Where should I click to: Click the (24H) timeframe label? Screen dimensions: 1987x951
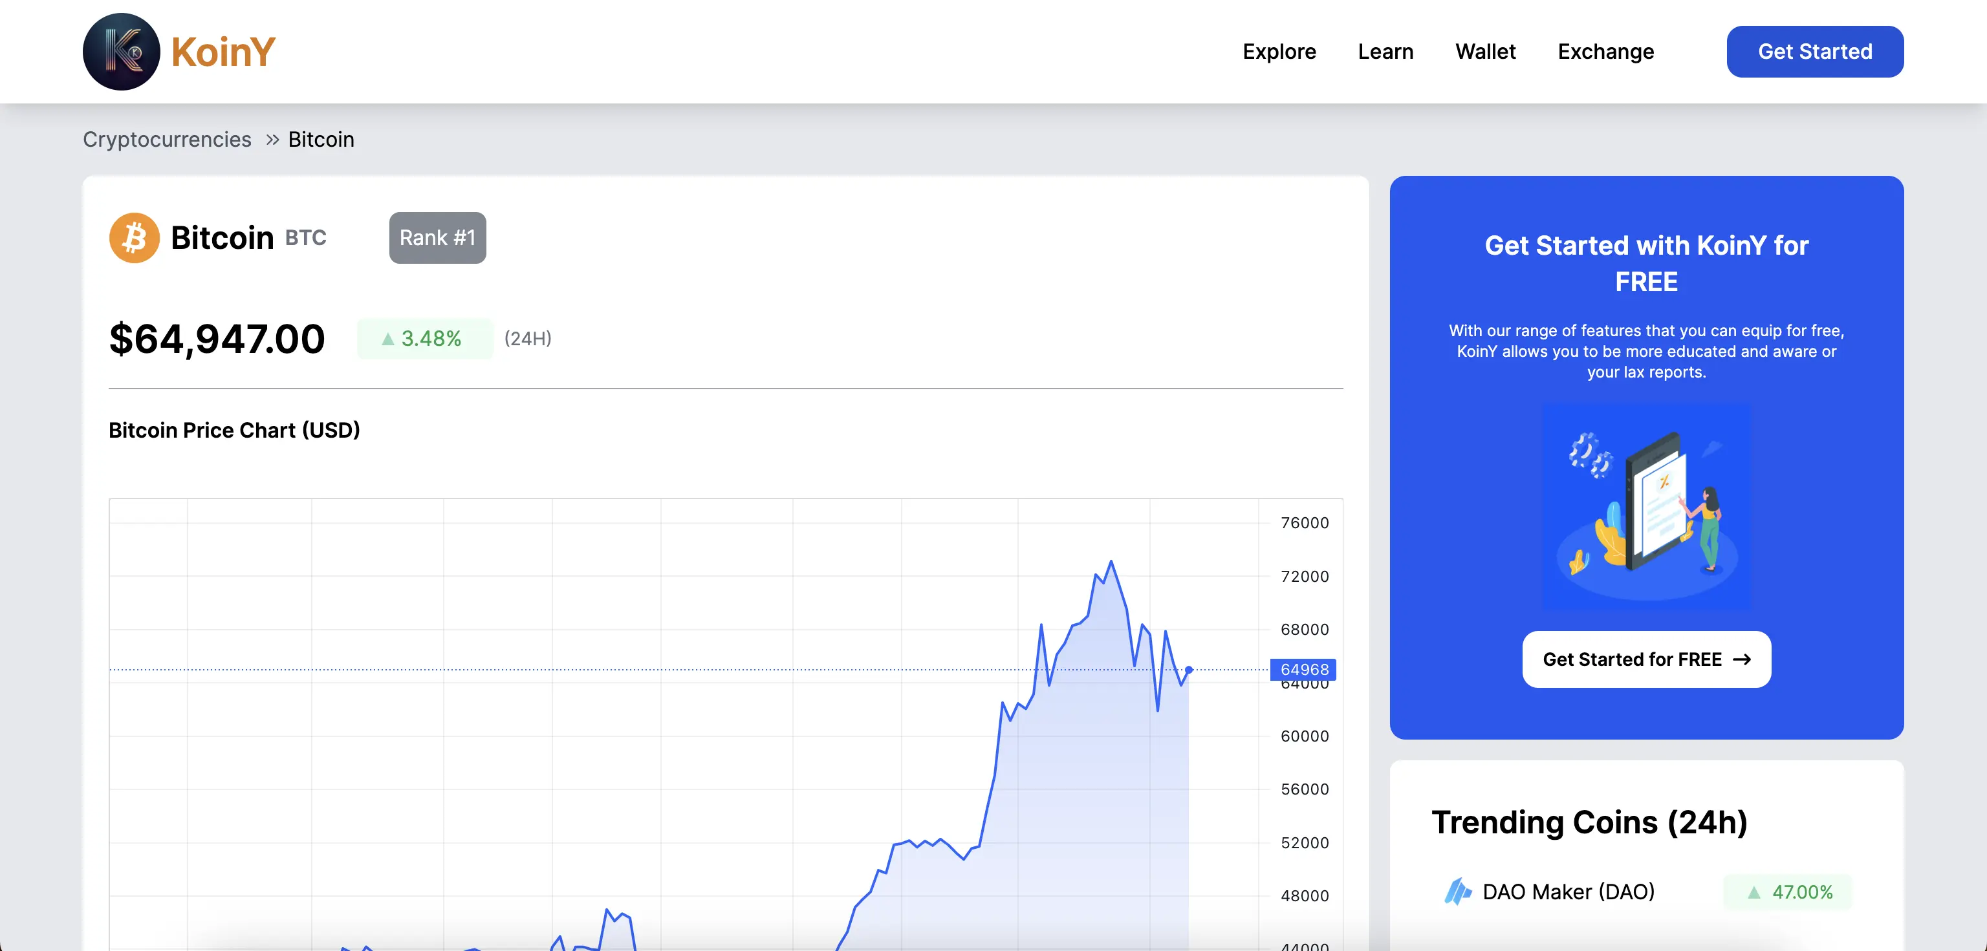point(528,339)
